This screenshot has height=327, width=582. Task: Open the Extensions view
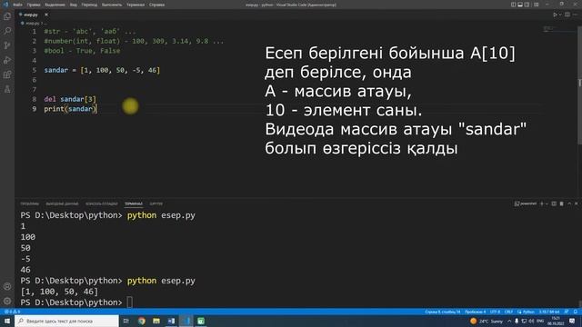tap(7, 74)
